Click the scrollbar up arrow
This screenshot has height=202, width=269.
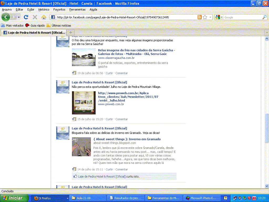pos(267,38)
